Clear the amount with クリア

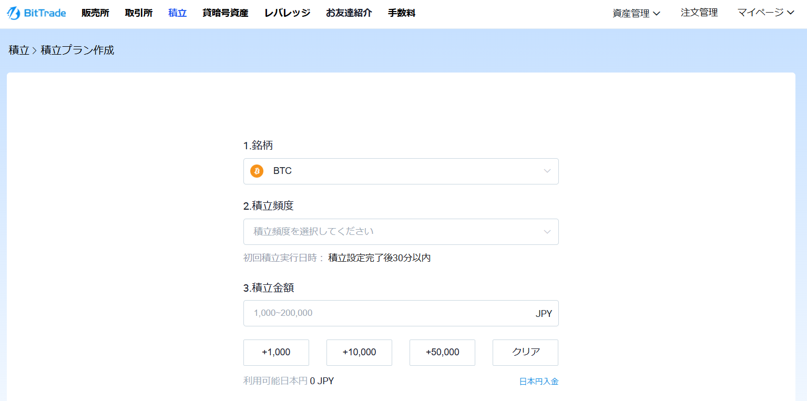click(x=525, y=352)
